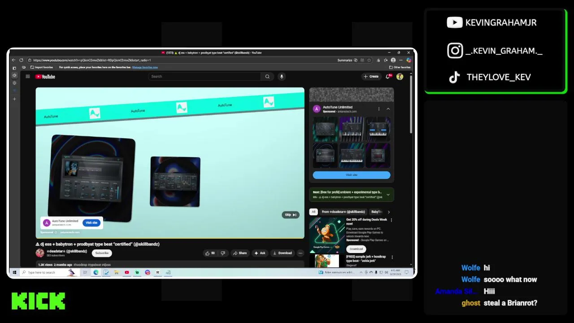This screenshot has height=323, width=574.
Task: Select From deadstar (@skillbandz) chip
Action: click(x=344, y=212)
